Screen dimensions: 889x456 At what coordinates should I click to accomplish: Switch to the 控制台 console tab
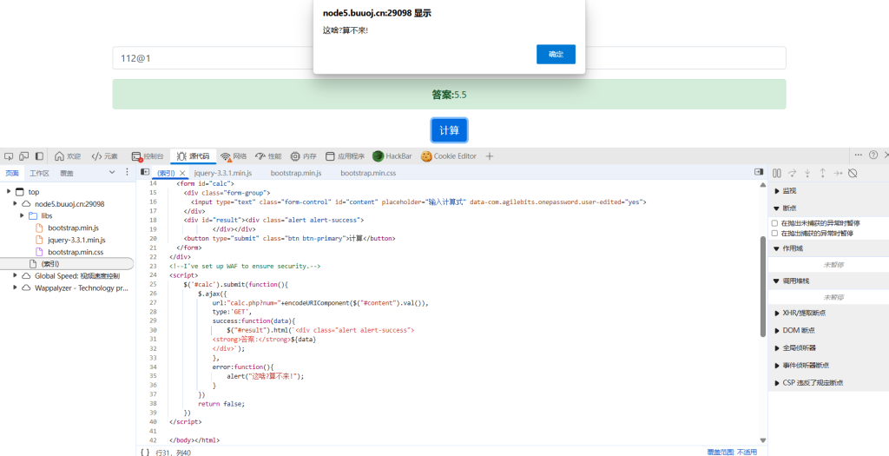click(x=148, y=156)
